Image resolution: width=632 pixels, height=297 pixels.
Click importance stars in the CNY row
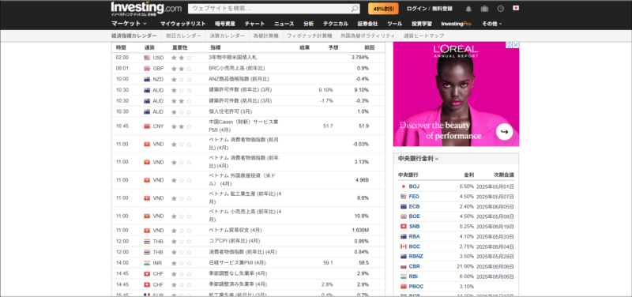tap(182, 126)
